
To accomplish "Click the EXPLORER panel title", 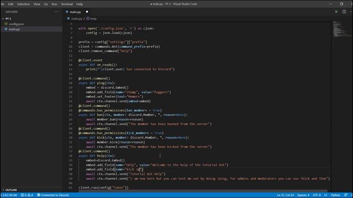I will click(x=12, y=12).
